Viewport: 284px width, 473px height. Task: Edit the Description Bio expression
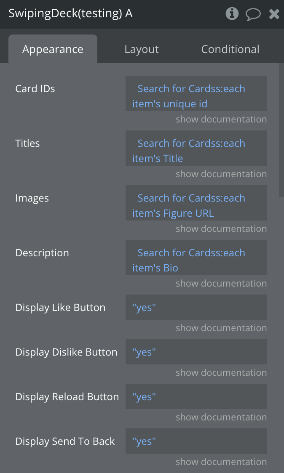pos(196,258)
